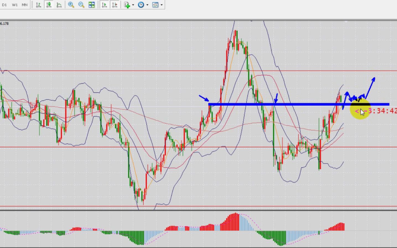Image resolution: width=397 pixels, height=248 pixels.
Task: Click the pink 3:34:42 countdown label
Action: pyautogui.click(x=376, y=111)
